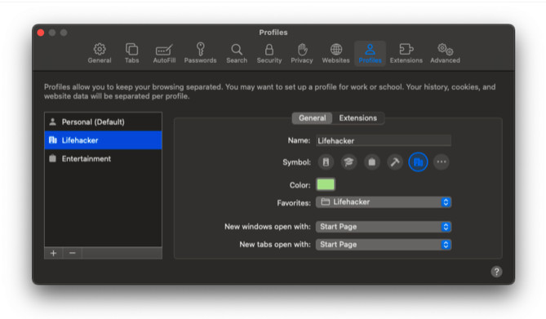Screen dimensions: 546x319
Task: Choose the graduation cap profile symbol
Action: pyautogui.click(x=348, y=162)
